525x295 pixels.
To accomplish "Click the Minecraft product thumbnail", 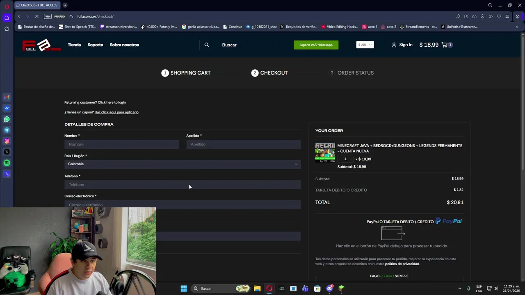I will point(325,152).
